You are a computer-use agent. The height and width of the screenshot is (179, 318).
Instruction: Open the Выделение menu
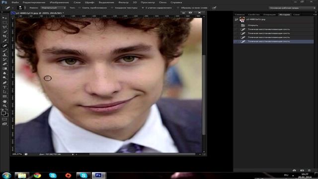point(106,2)
